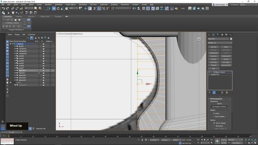Open the Modifier List dropdown
Image resolution: width=258 pixels, height=145 pixels.
pyautogui.click(x=220, y=43)
